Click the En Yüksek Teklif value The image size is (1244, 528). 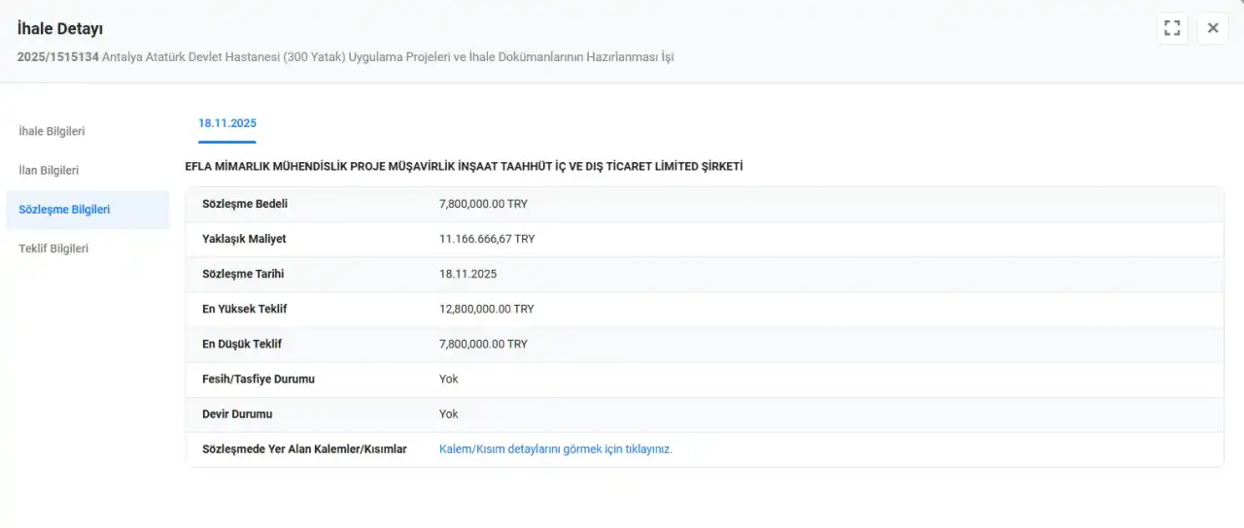(486, 309)
